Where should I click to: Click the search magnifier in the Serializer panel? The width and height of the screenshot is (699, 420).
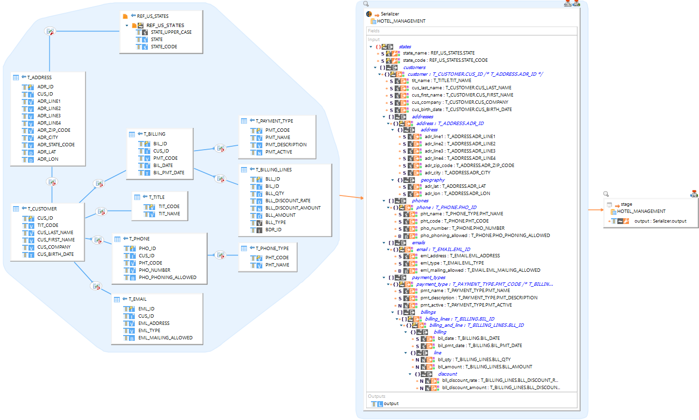tap(366, 4)
